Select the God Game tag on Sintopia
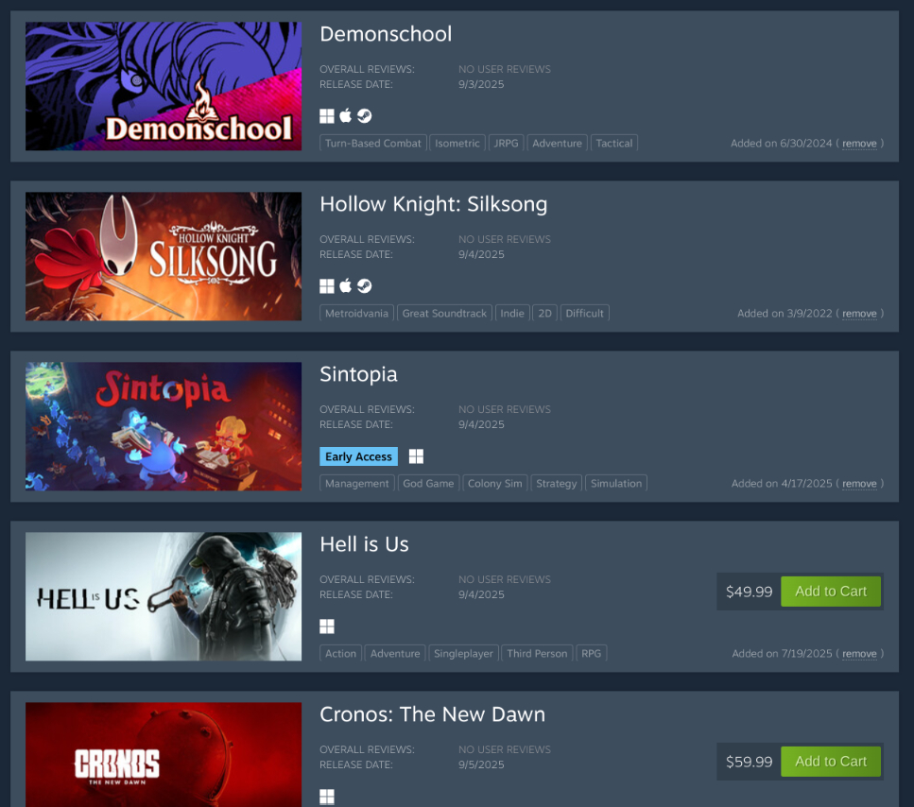Image resolution: width=914 pixels, height=807 pixels. point(428,484)
